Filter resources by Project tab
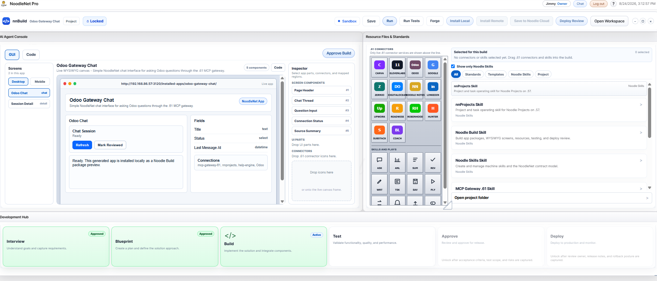Viewport: 657px width, 281px height. point(543,74)
